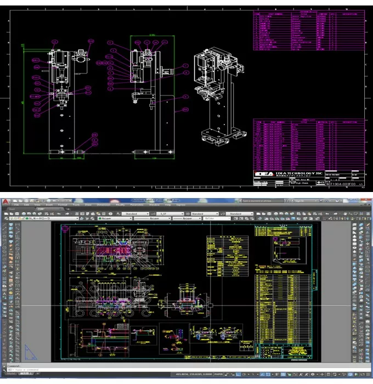The width and height of the screenshot is (373, 384).
Task: Open the Modify menu
Action: [x=120, y=205]
